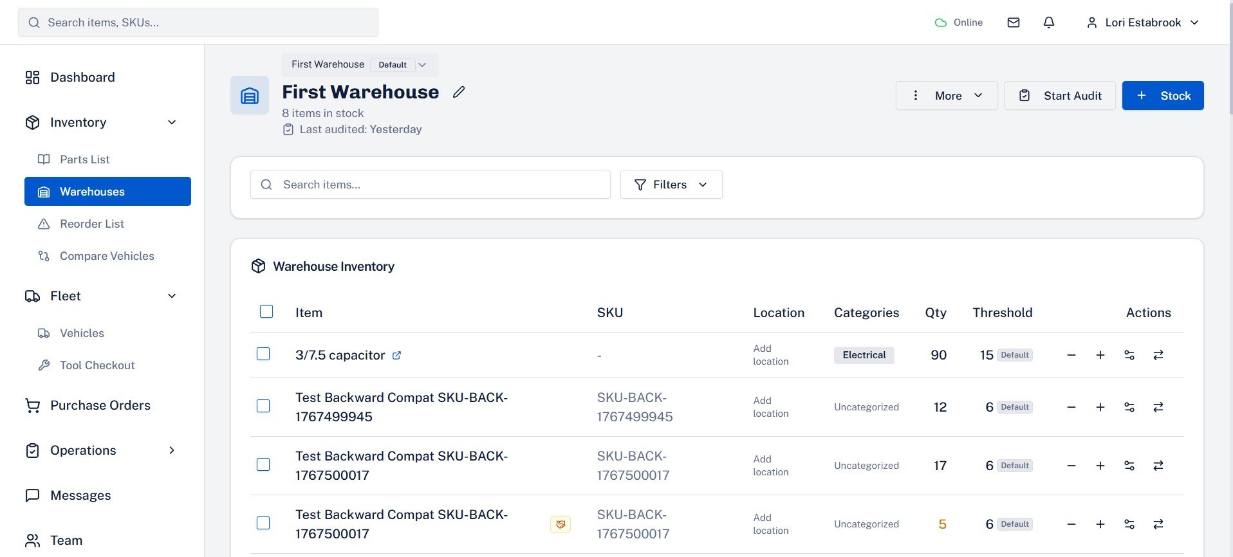The height and width of the screenshot is (557, 1233).
Task: Click the Start Audit button
Action: point(1059,96)
